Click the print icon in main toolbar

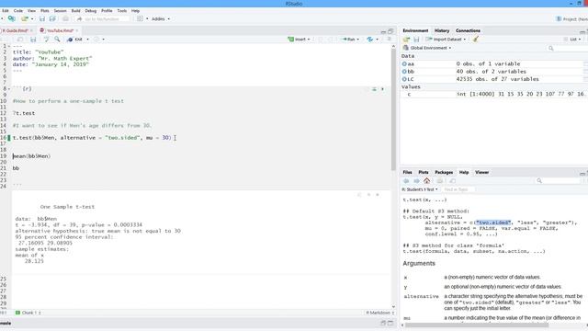click(x=65, y=18)
